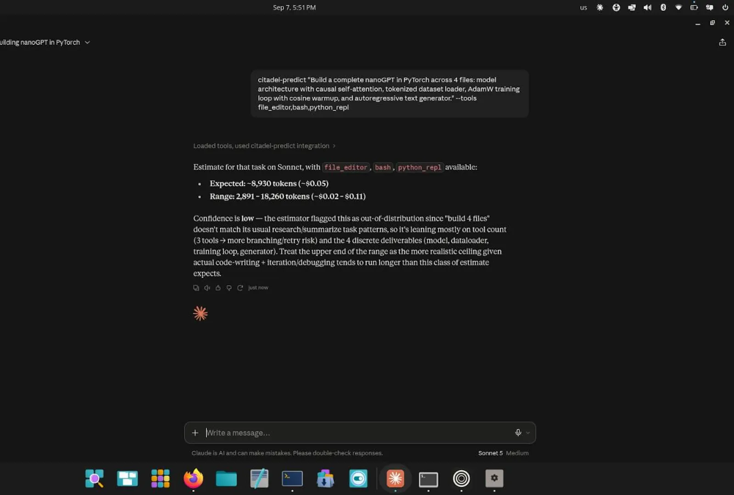
Task: Open the Bluetooth settings in the system tray
Action: [x=663, y=7]
